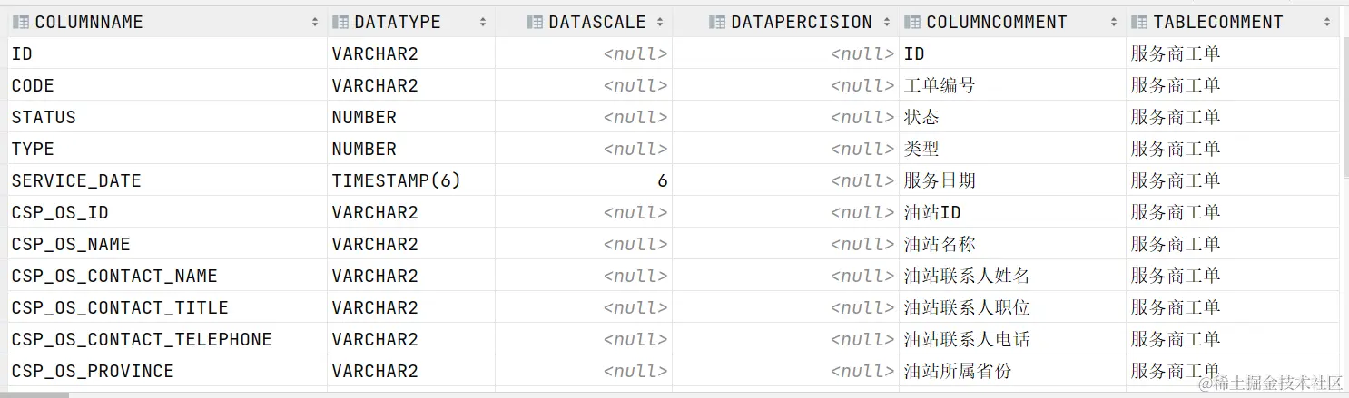
Task: Select the SERVICE_DATE cell
Action: 167,180
